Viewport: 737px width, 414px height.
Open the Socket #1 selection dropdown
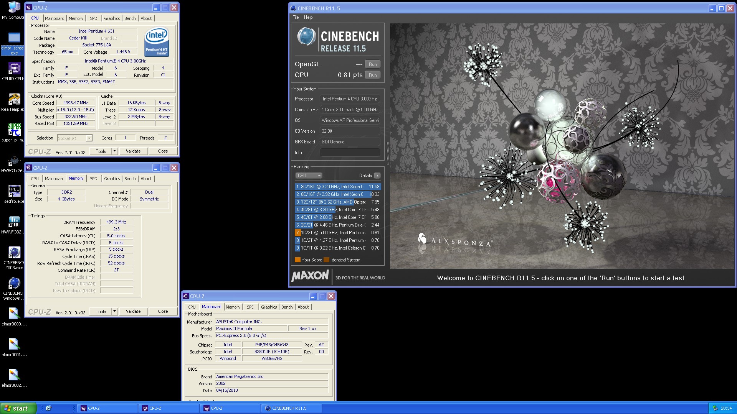tap(74, 138)
